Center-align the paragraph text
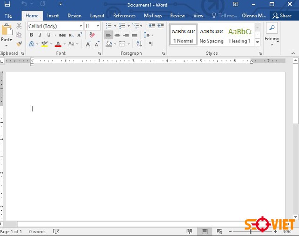Viewport: 299px width, 236px height. (117, 35)
